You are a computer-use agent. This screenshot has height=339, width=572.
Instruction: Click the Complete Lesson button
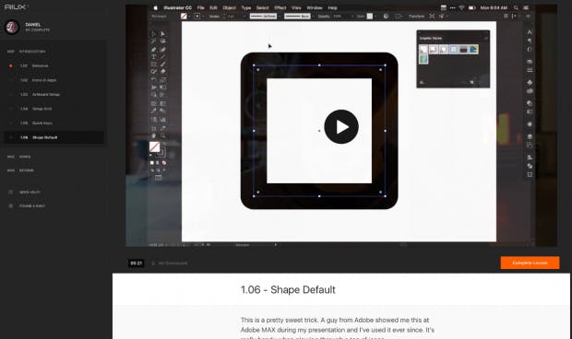pos(530,263)
